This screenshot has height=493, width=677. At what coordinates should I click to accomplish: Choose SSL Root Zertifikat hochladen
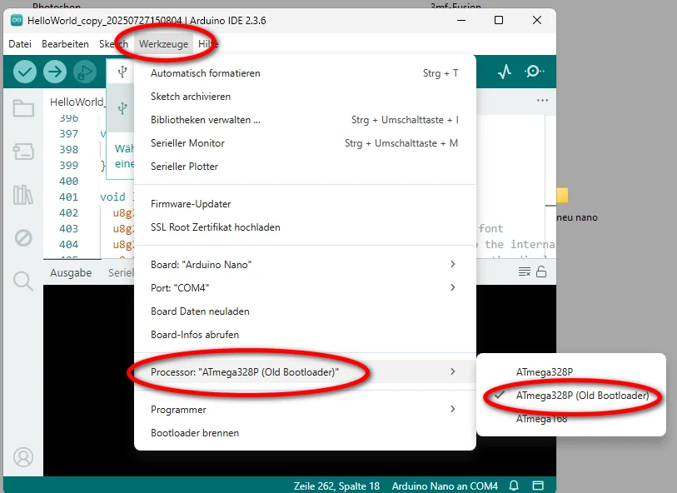pyautogui.click(x=305, y=227)
